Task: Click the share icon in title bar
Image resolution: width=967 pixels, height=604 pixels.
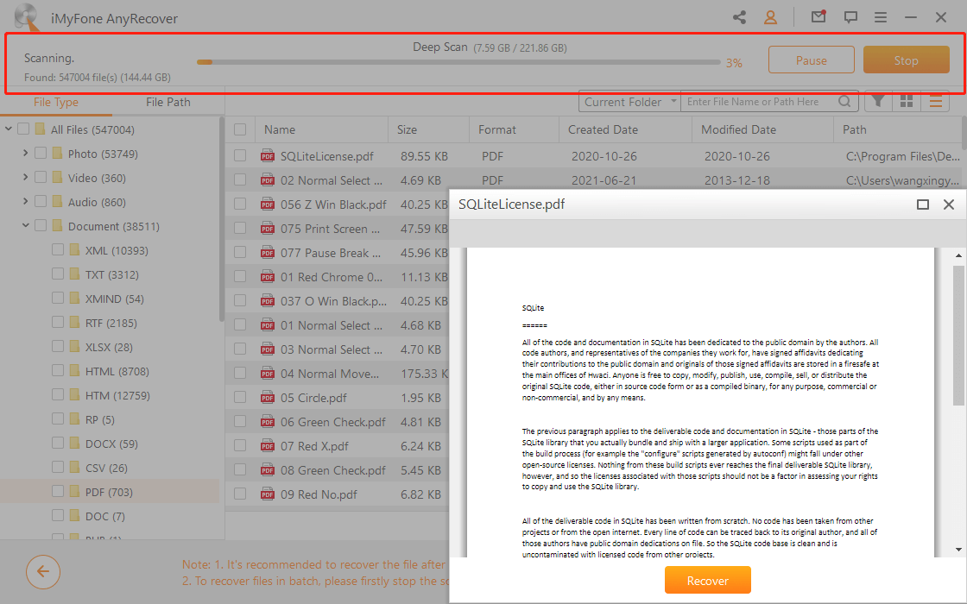Action: (x=739, y=17)
